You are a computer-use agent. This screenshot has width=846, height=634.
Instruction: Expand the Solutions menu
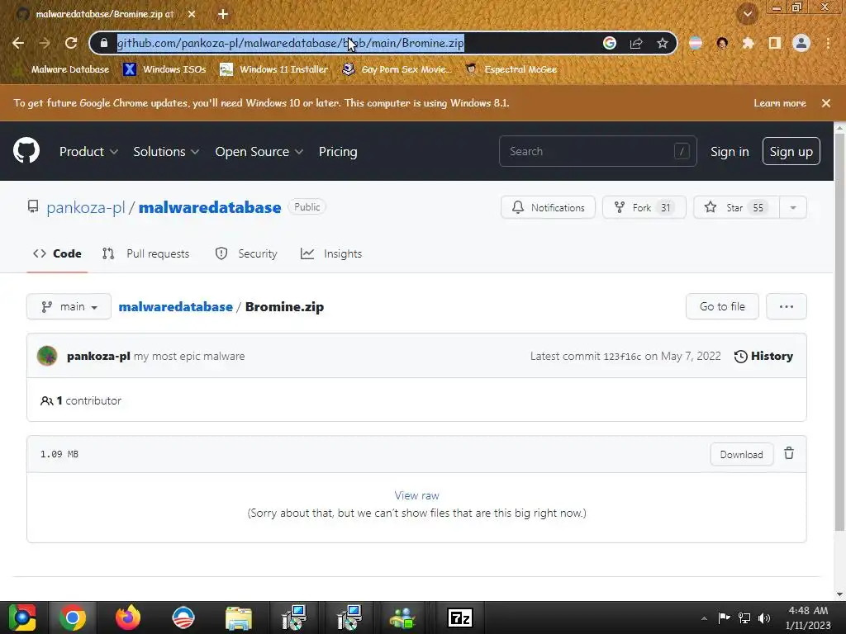pos(166,152)
